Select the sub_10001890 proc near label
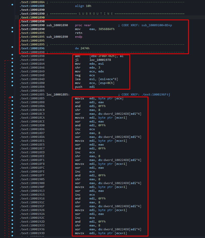Viewport: 205px width, 238px height. pyautogui.click(x=57, y=25)
